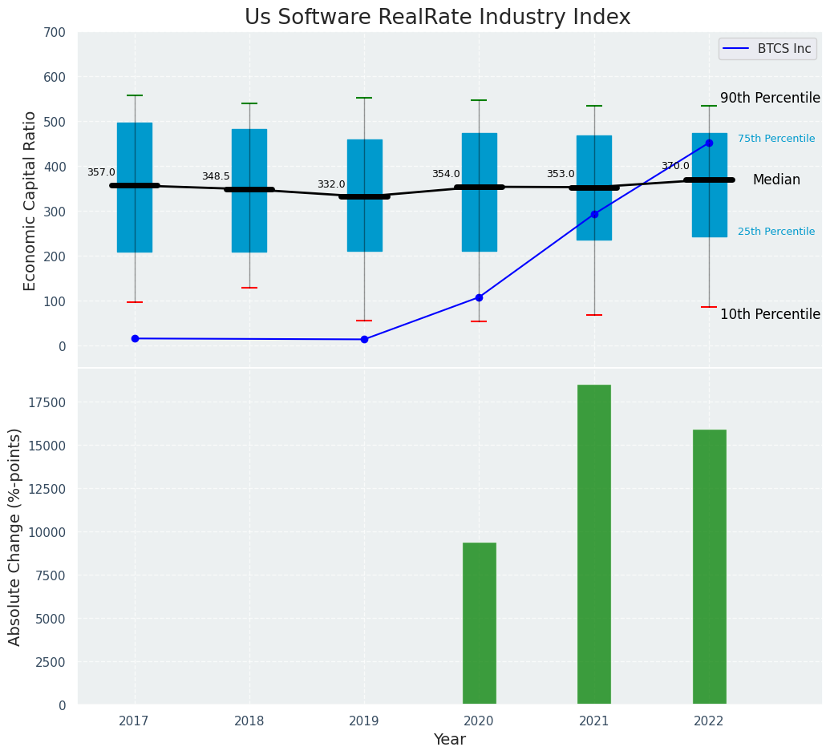The image size is (830, 755).
Task: Click BTCS Inc data point for 2019
Action: coord(364,340)
